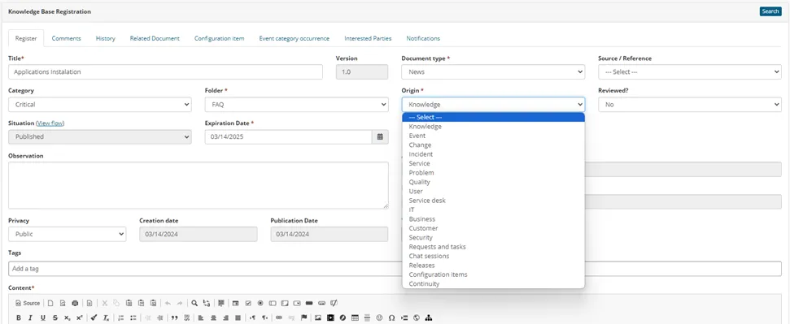Choose Security in the Origin list
This screenshot has height=324, width=790.
coord(493,237)
